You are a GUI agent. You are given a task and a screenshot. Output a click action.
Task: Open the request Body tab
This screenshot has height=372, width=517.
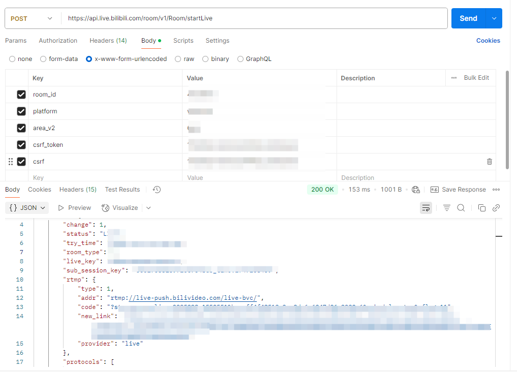pos(151,41)
